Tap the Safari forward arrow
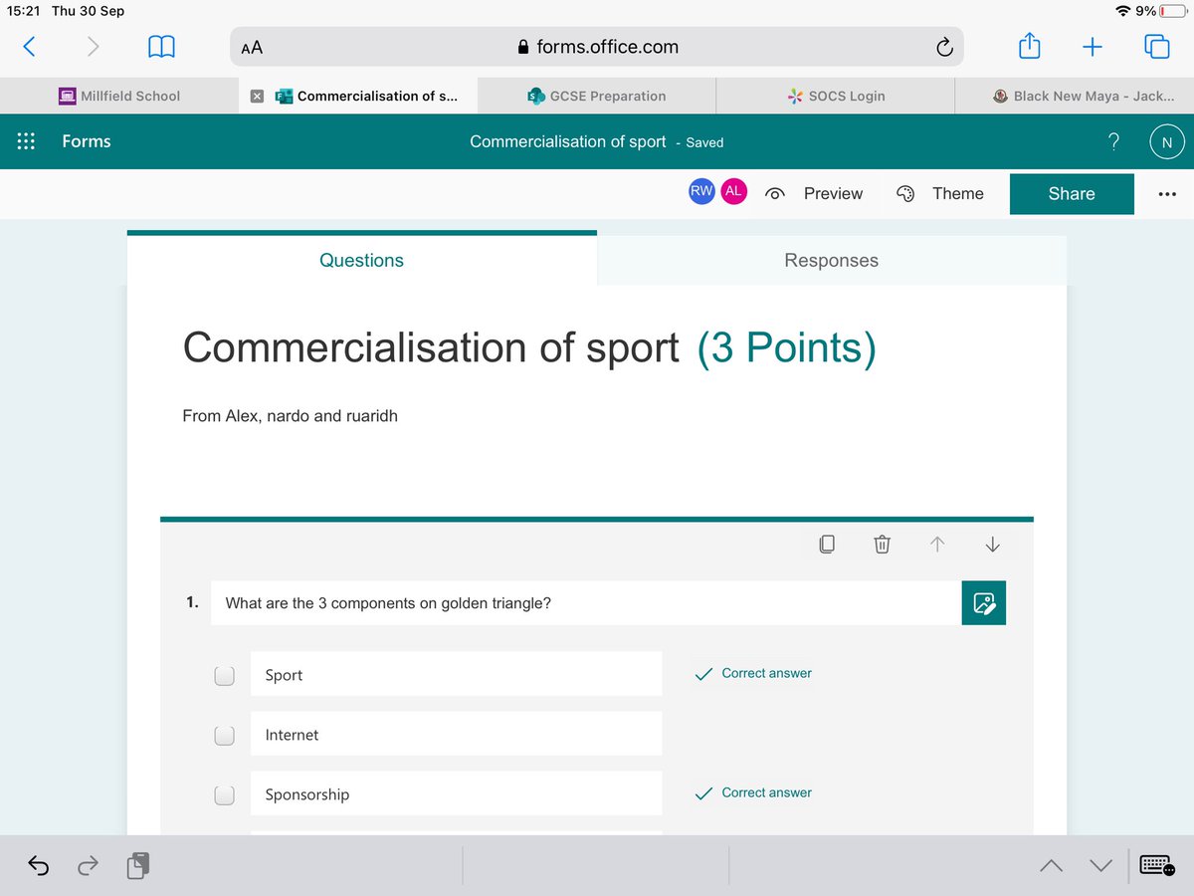This screenshot has width=1194, height=896. tap(93, 46)
